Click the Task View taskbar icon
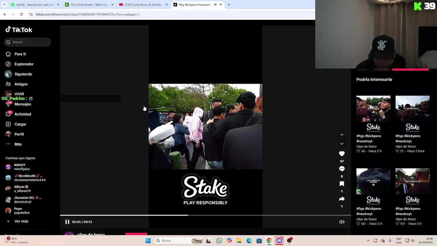 [x=209, y=241]
